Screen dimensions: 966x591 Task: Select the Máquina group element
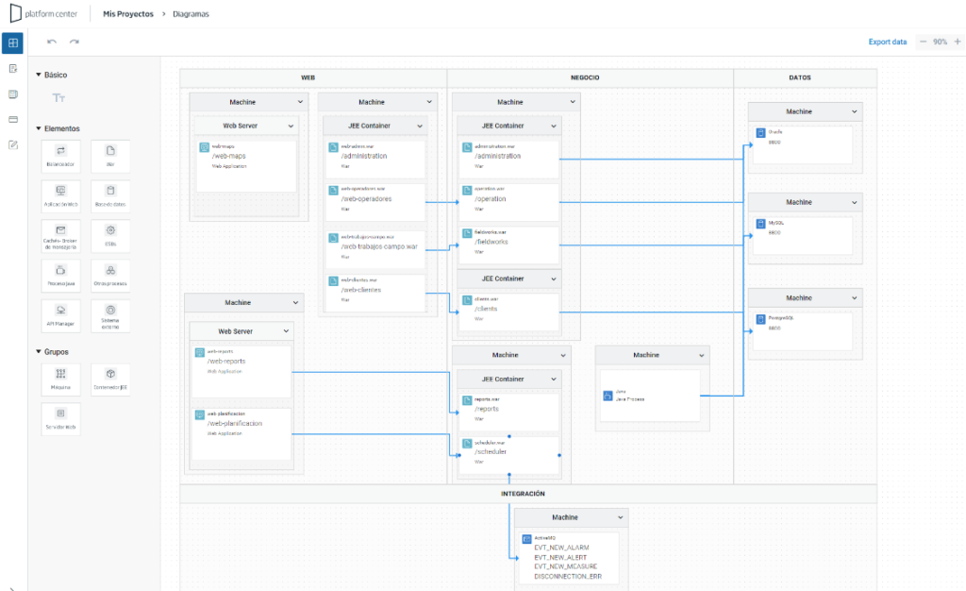60,379
